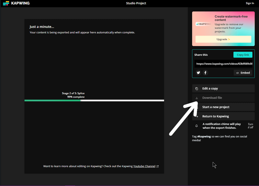Screen dimensions: 259x186
Task: Select Start a new project
Action: click(223, 107)
